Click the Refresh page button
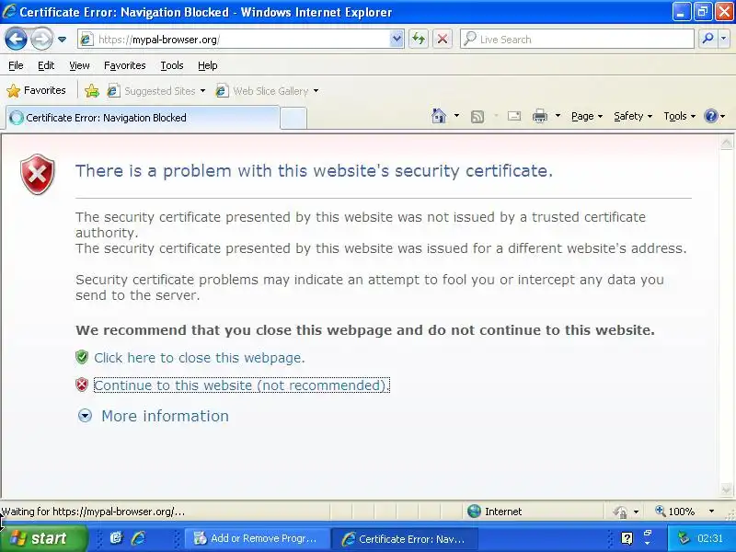Viewport: 736px width, 552px height. pyautogui.click(x=419, y=39)
